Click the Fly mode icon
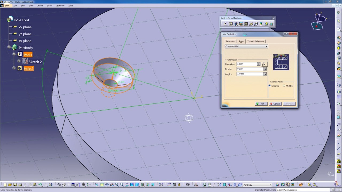Image resolution: width=342 pixels, height=192 pixels. 97,185
